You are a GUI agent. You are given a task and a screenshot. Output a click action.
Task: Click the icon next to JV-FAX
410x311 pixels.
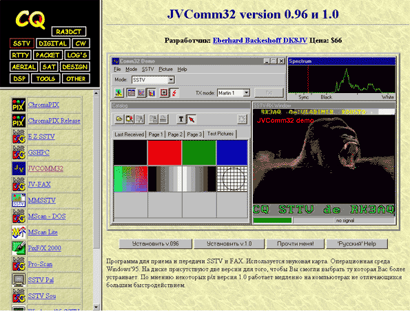[x=19, y=185]
